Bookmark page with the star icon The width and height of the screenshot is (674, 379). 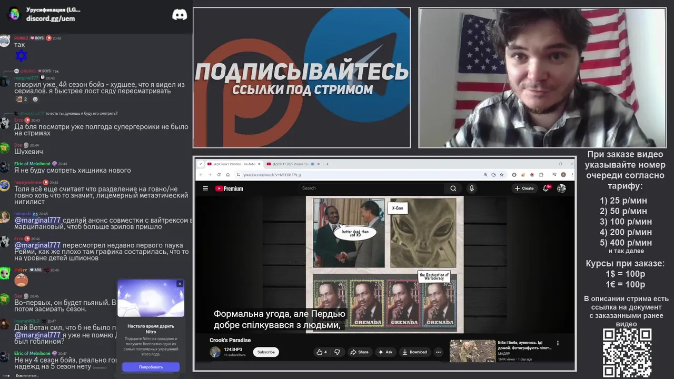pos(501,175)
